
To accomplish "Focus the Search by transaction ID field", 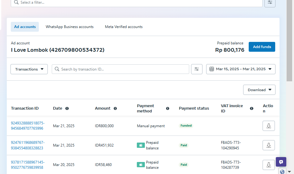I will [x=123, y=69].
